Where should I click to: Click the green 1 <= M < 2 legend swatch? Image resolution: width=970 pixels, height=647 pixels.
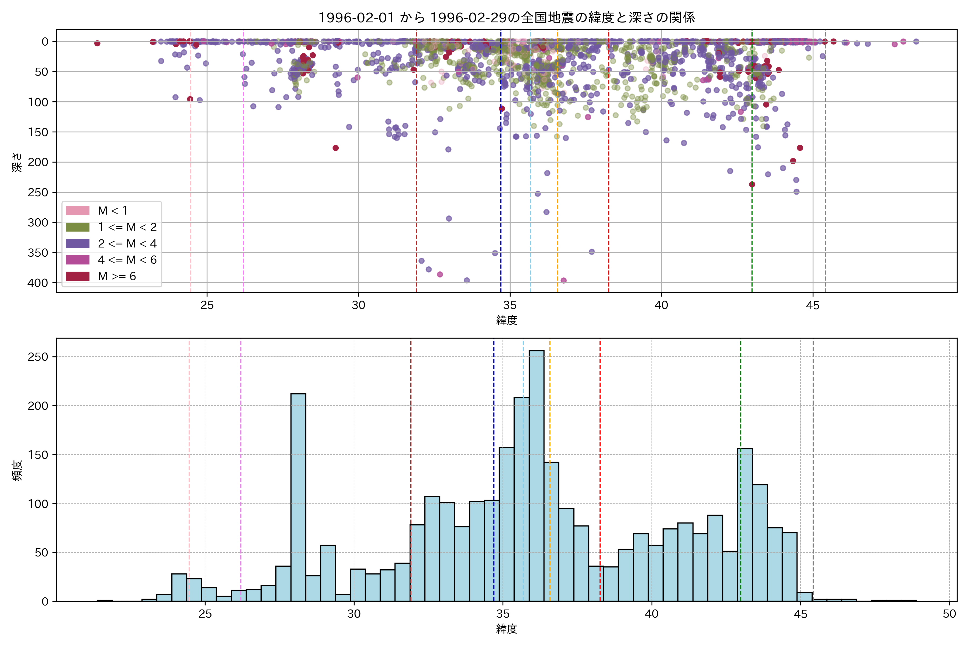coord(78,227)
